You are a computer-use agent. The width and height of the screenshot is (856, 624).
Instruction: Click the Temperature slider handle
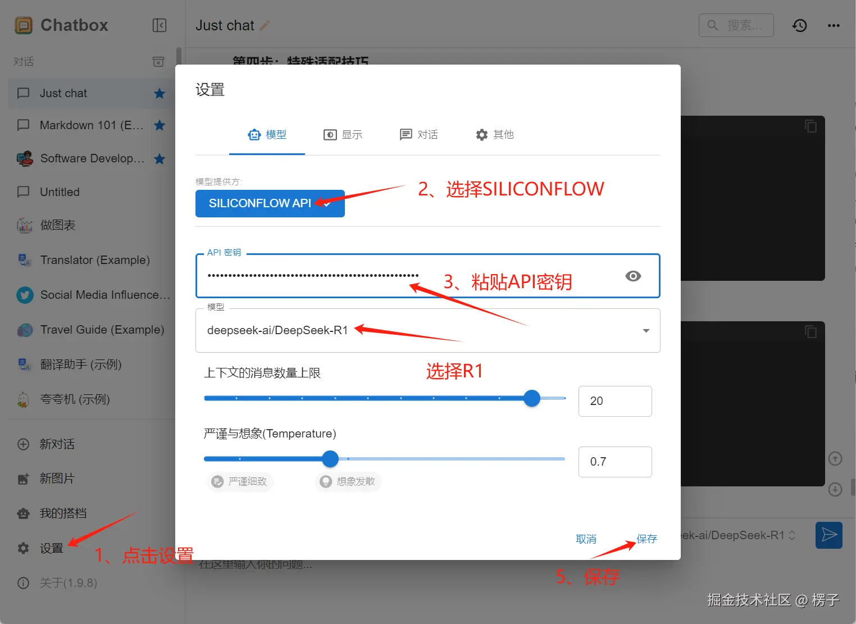click(330, 459)
